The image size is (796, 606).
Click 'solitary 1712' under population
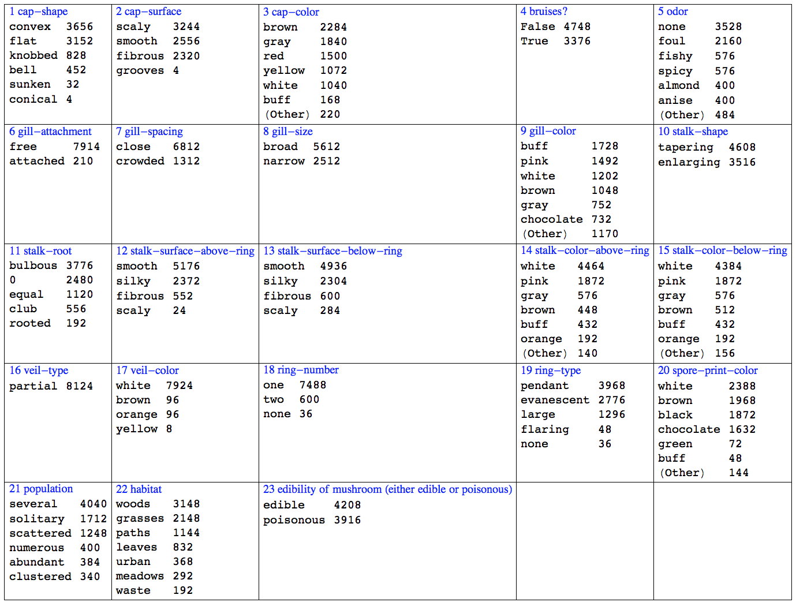58,519
